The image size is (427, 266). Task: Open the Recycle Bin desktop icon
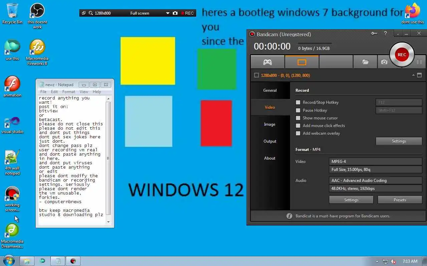point(12,13)
